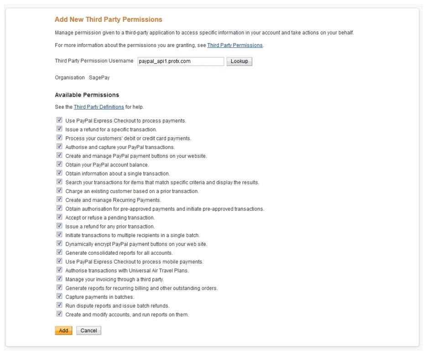Toggle Generate consolidated reports for all accounts
Image resolution: width=426 pixels, height=355 pixels.
point(59,252)
